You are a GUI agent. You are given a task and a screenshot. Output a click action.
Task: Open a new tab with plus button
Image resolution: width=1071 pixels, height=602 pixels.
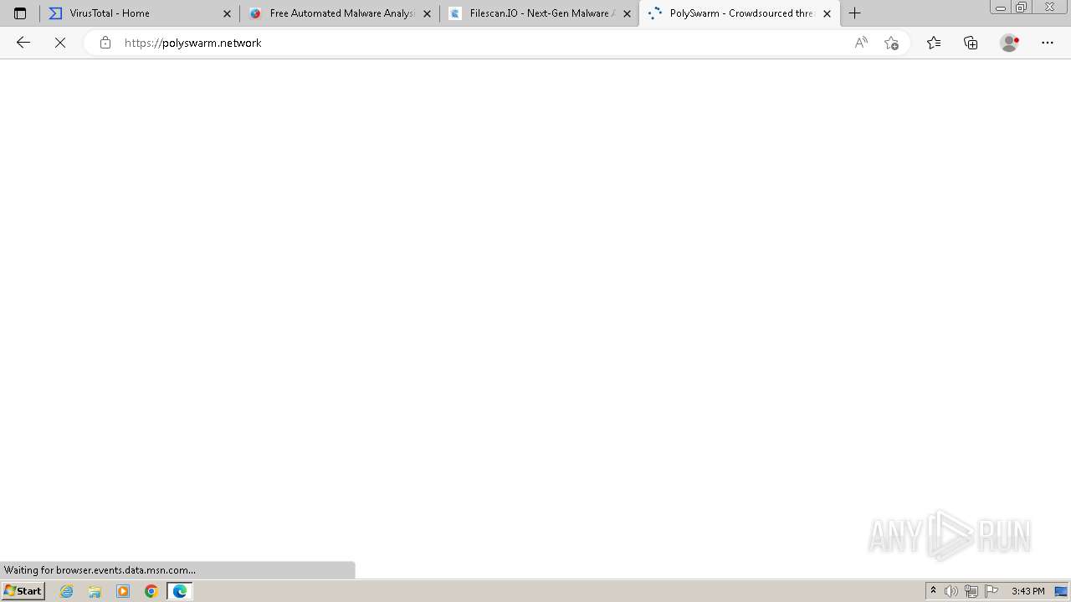854,13
